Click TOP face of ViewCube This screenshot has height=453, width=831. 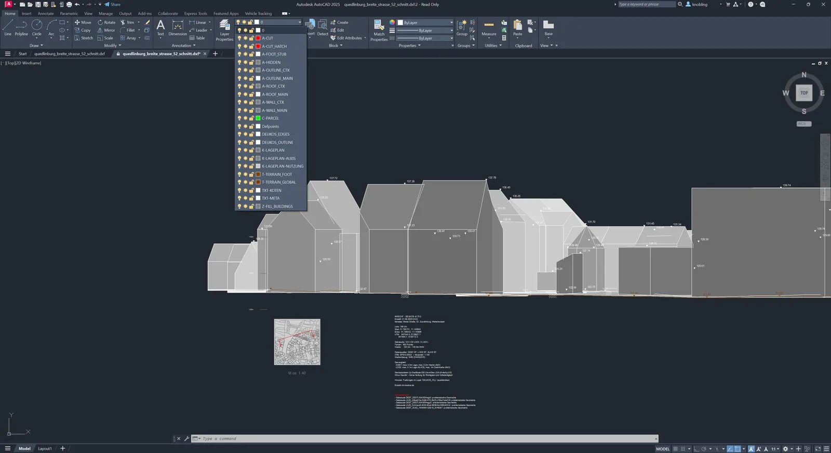click(x=804, y=93)
